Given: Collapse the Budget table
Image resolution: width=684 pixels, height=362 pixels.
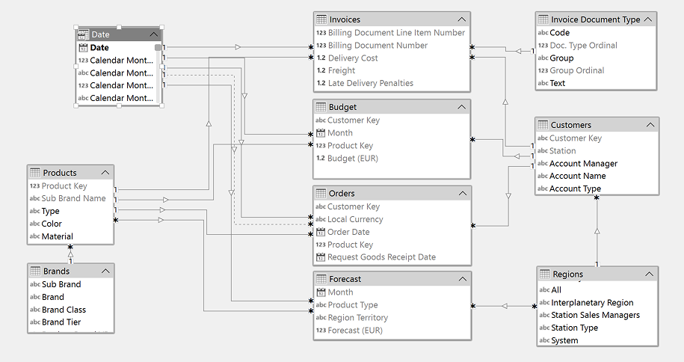Looking at the screenshot, I should click(461, 107).
